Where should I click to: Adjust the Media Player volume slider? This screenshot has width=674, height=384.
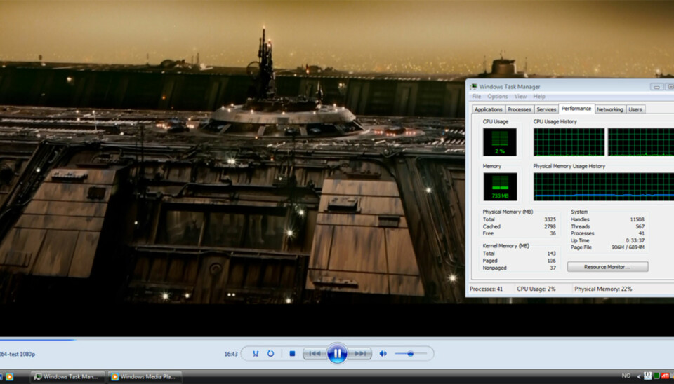tap(411, 354)
